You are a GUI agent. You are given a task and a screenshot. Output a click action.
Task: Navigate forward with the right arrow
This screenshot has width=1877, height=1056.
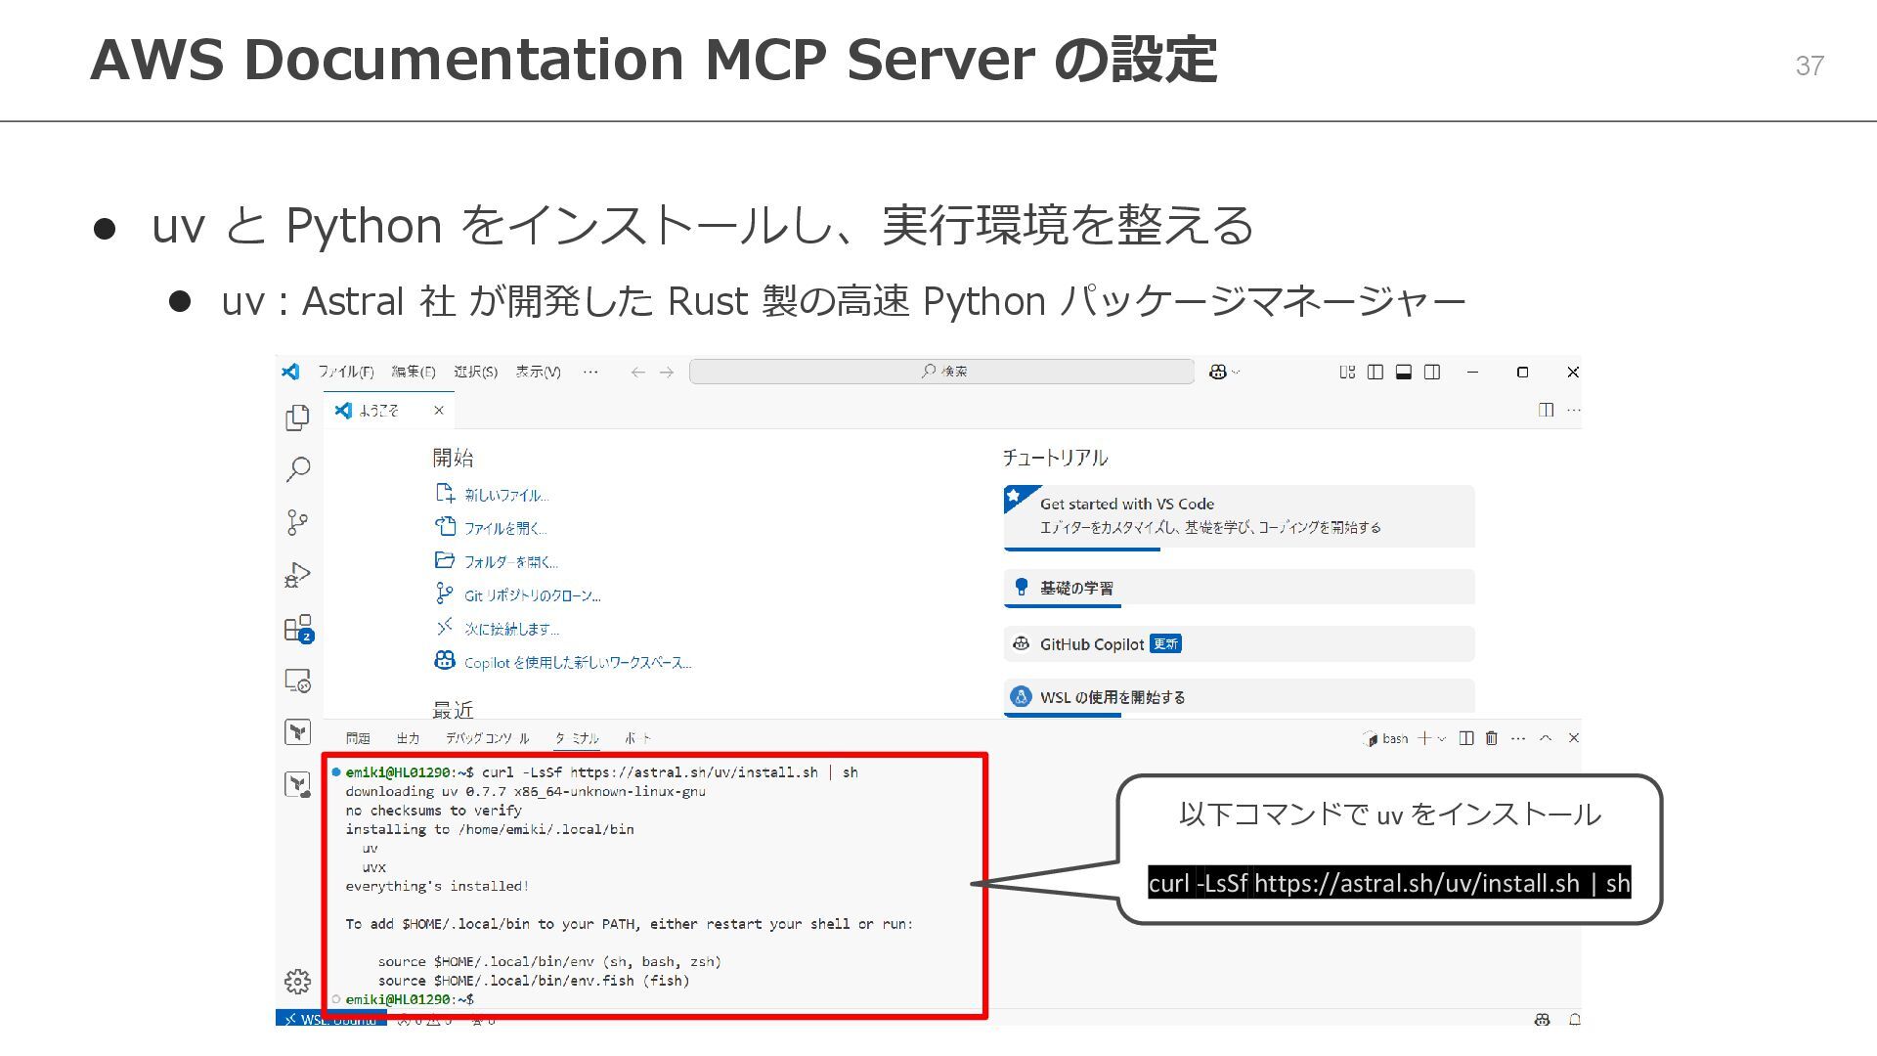(x=667, y=372)
